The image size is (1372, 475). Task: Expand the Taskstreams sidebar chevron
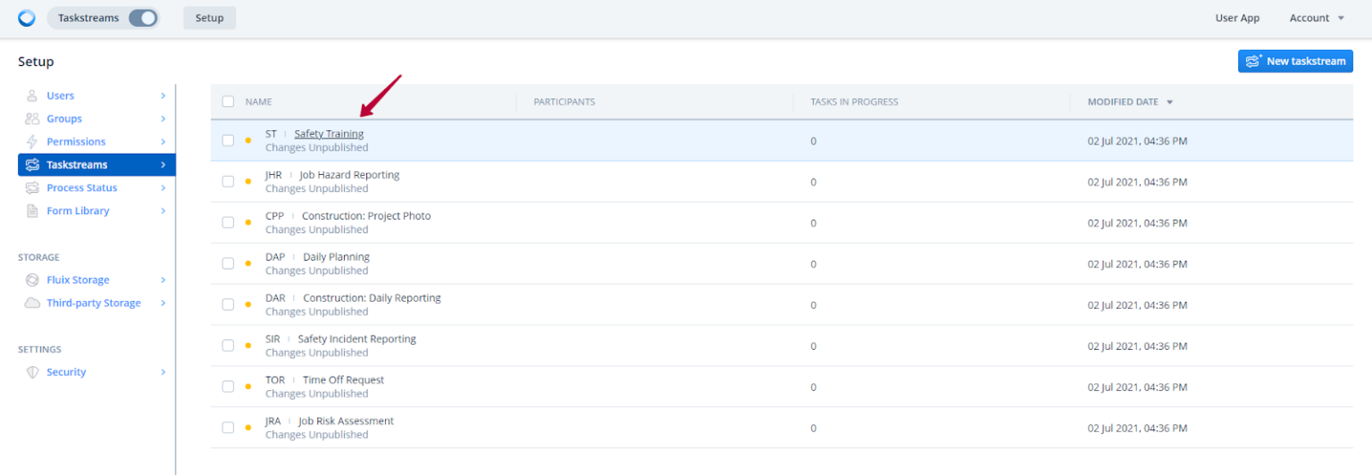(x=163, y=165)
